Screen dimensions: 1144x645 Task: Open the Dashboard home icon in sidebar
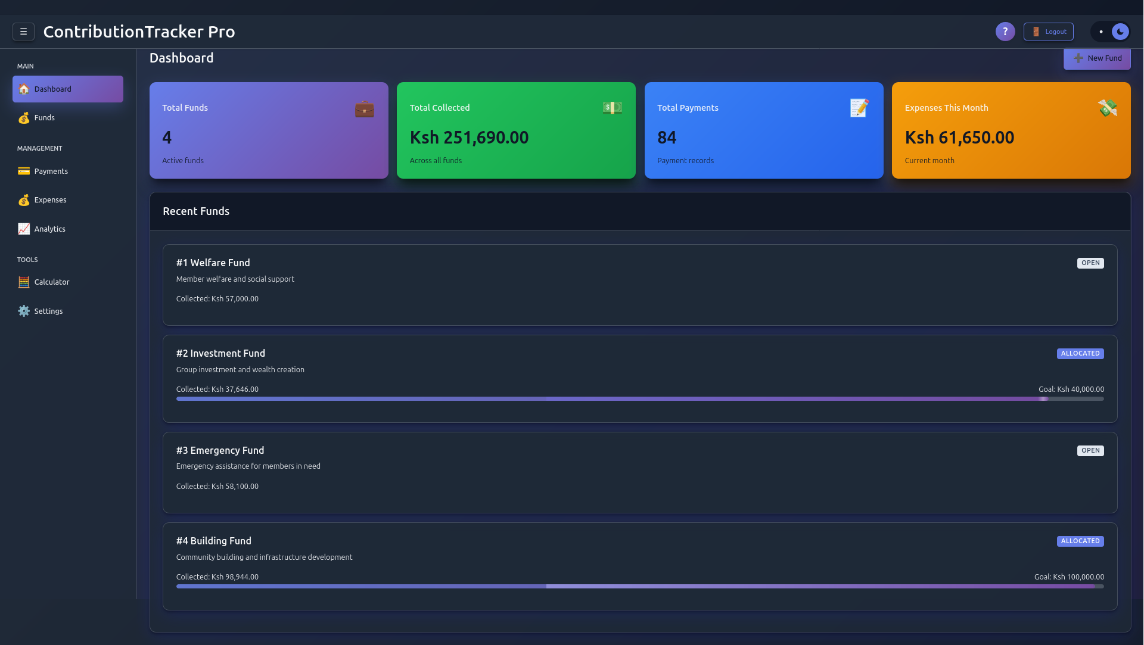[x=24, y=89]
